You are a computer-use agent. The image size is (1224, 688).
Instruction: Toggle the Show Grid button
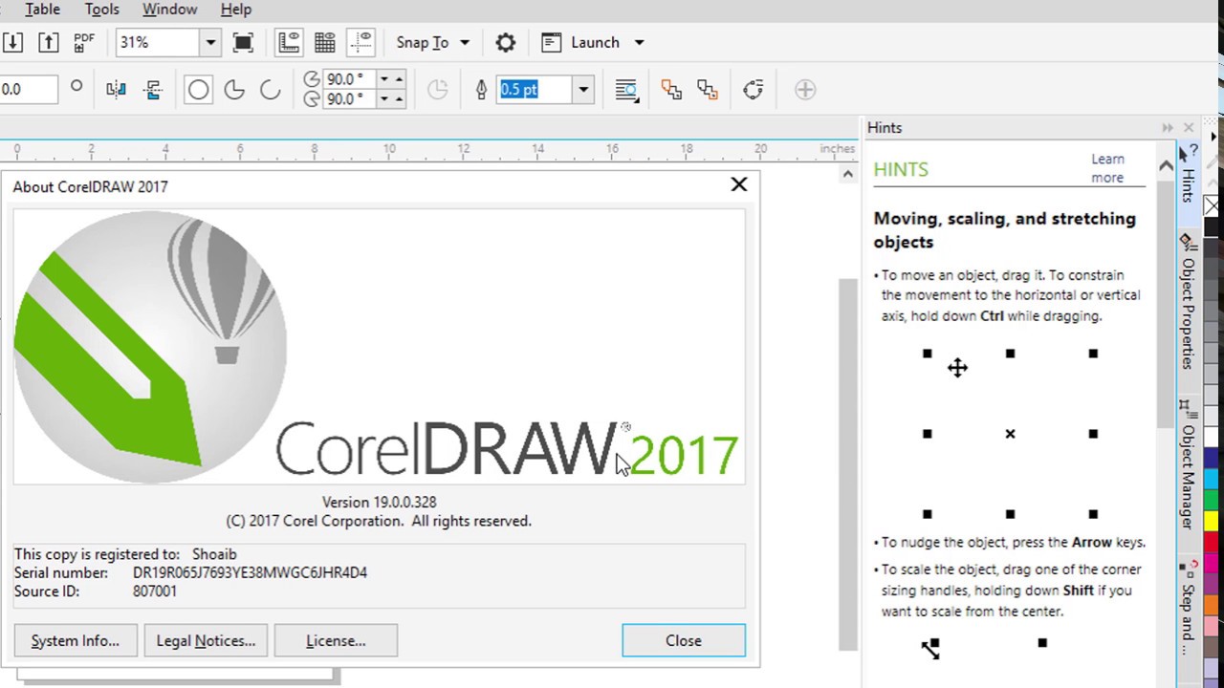click(x=324, y=42)
